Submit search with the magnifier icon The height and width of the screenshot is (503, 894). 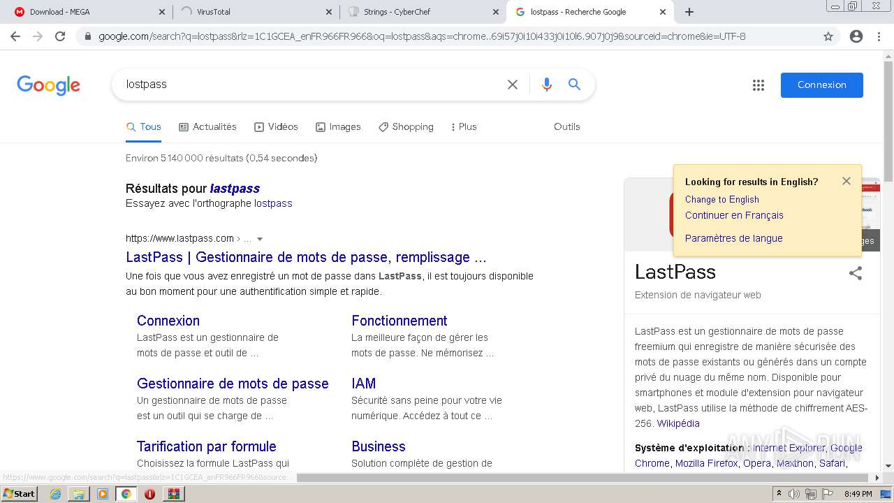575,85
